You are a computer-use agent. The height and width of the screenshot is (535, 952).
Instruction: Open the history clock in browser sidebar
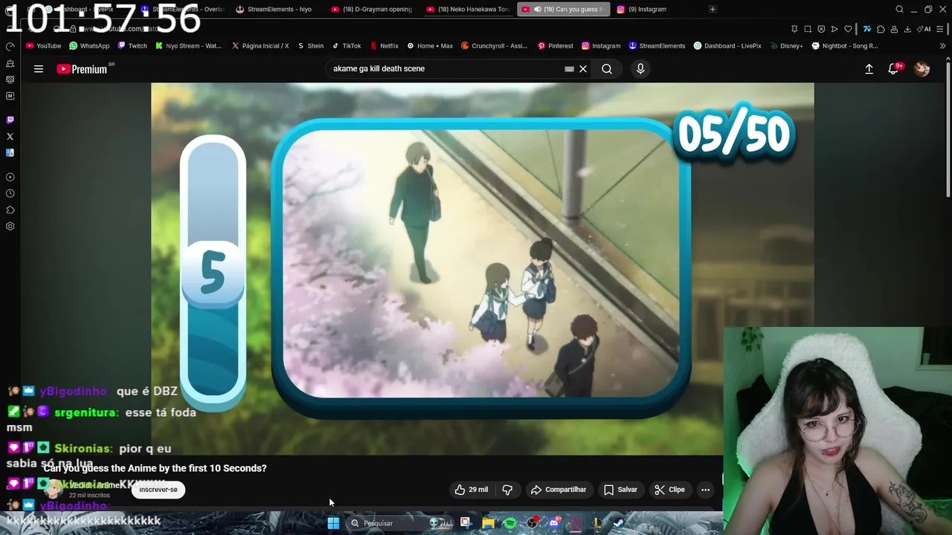coord(10,193)
